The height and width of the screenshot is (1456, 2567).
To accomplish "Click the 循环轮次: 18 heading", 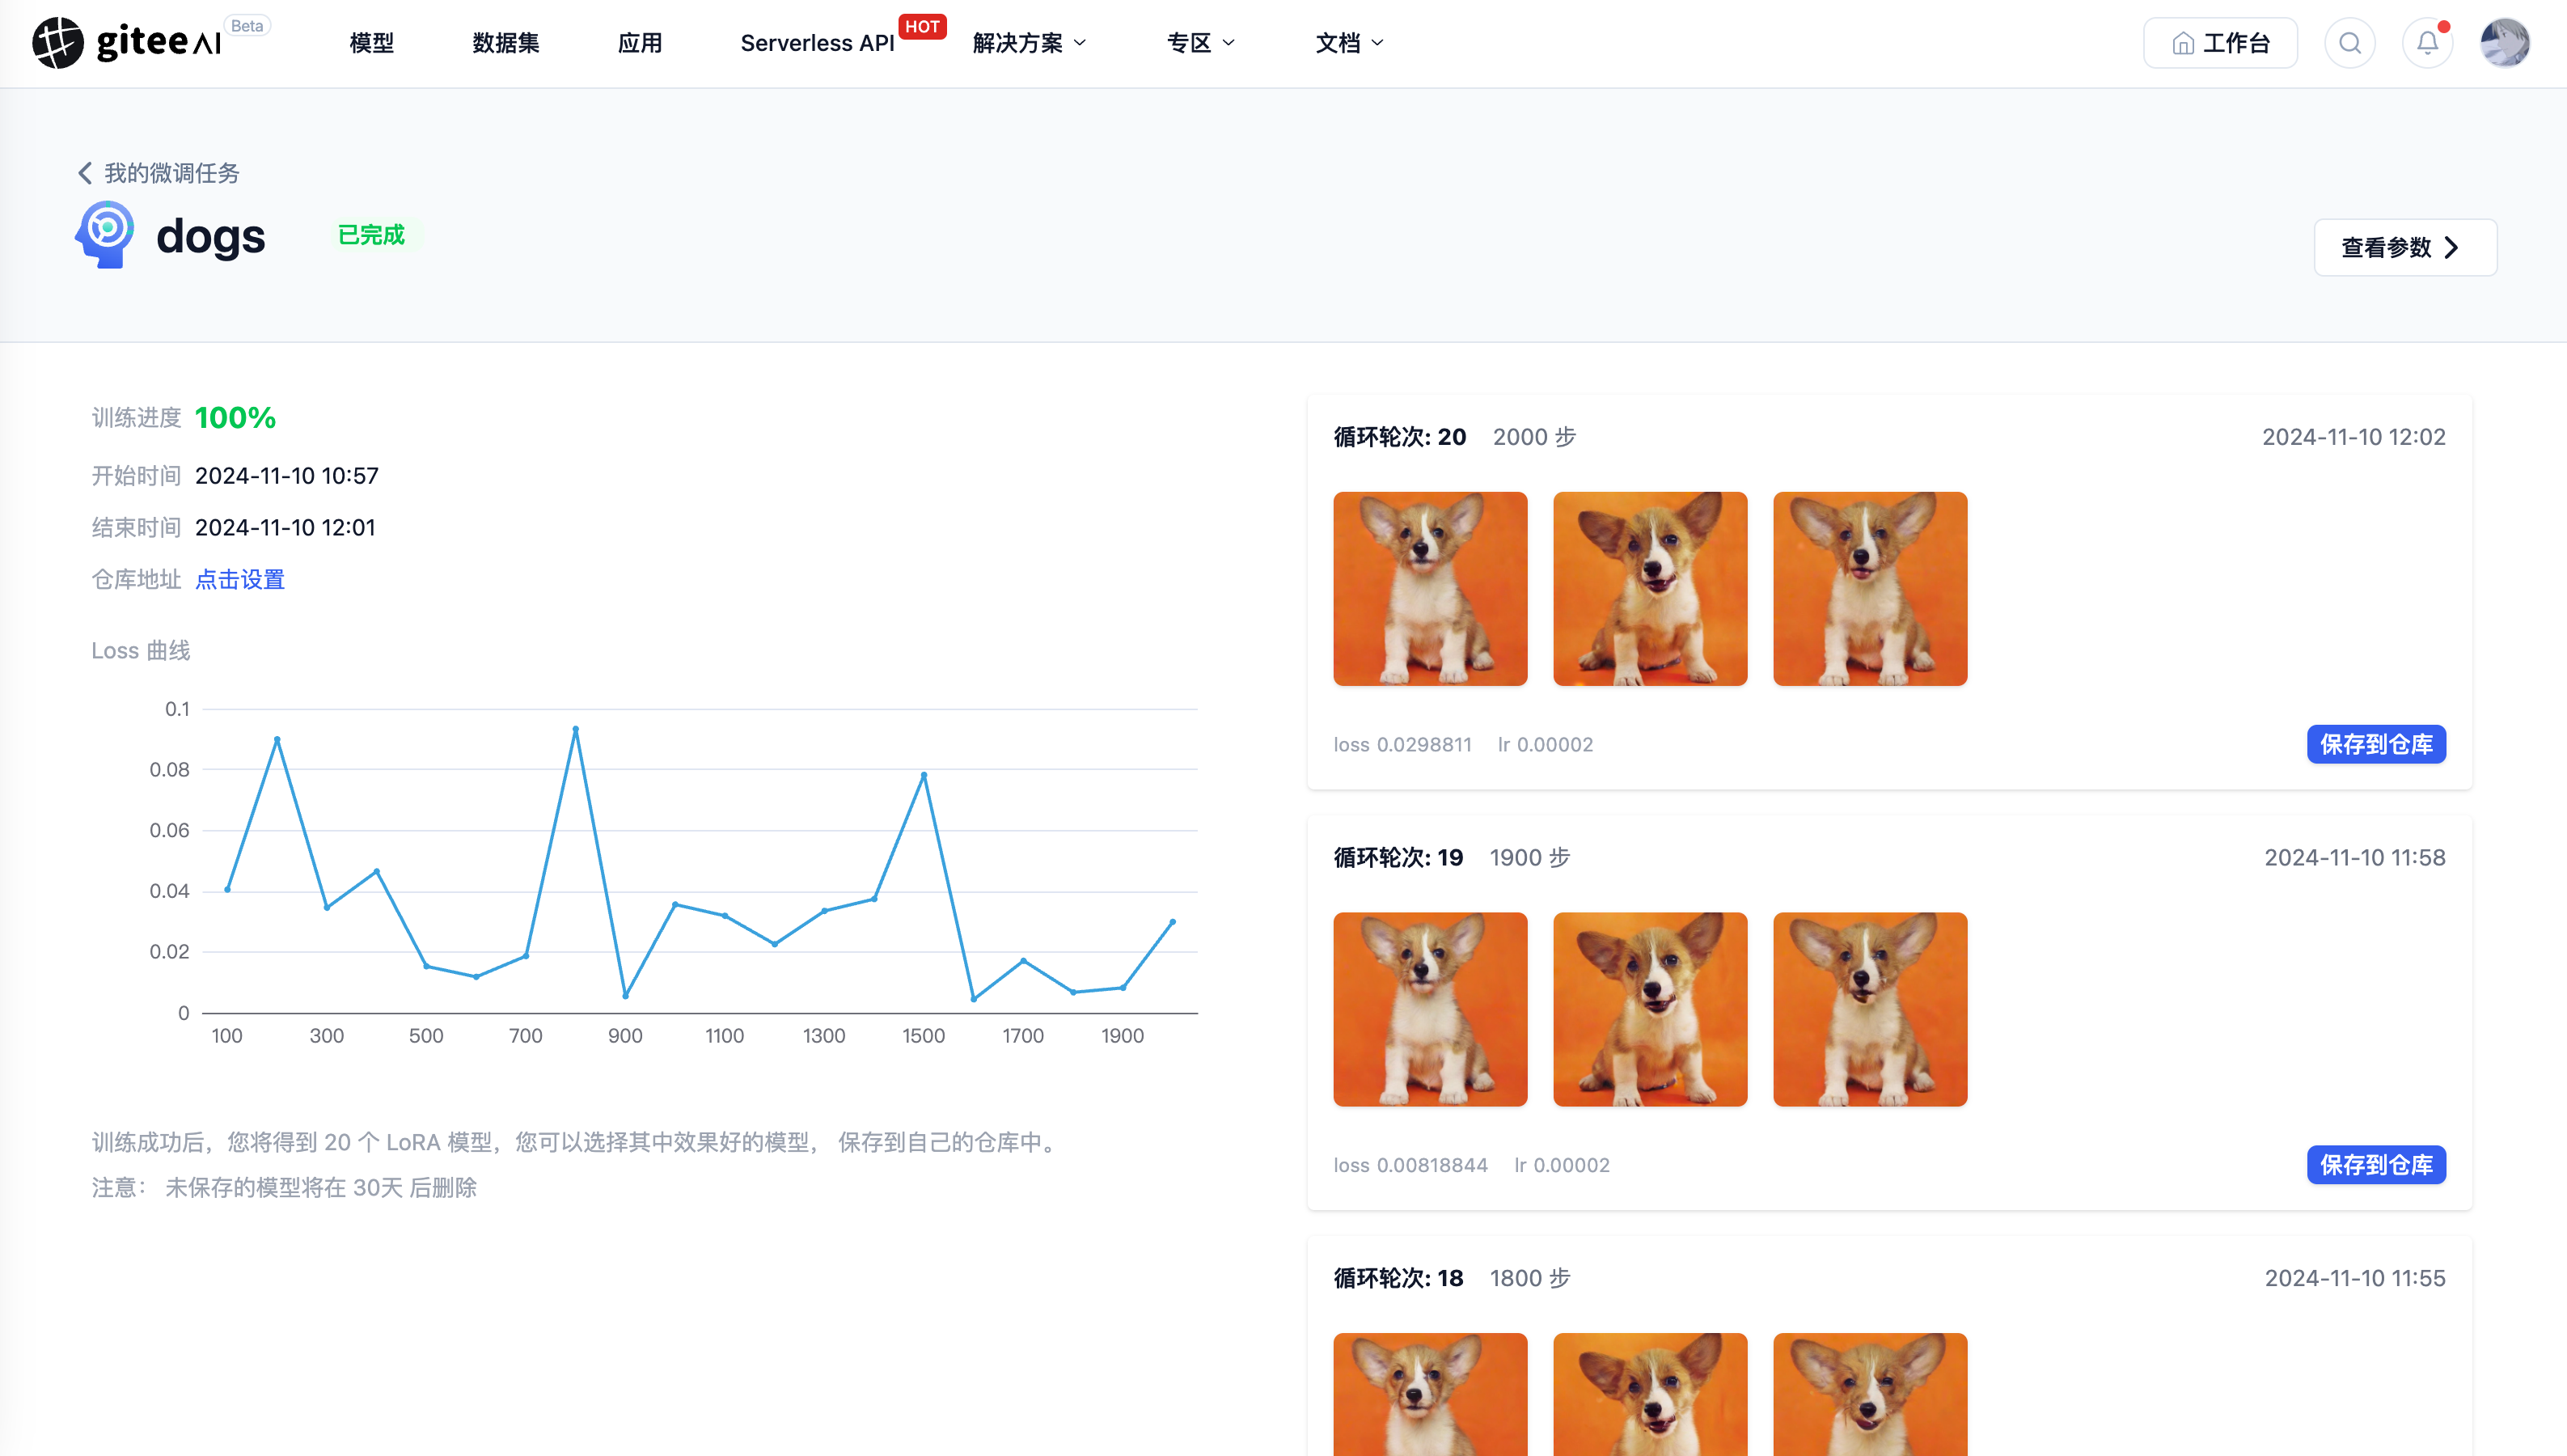I will [x=1398, y=1278].
